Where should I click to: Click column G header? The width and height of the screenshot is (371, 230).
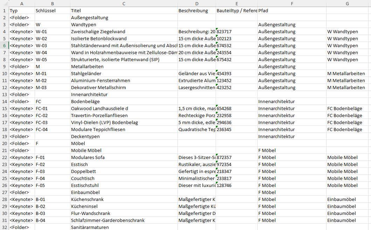click(x=347, y=3)
